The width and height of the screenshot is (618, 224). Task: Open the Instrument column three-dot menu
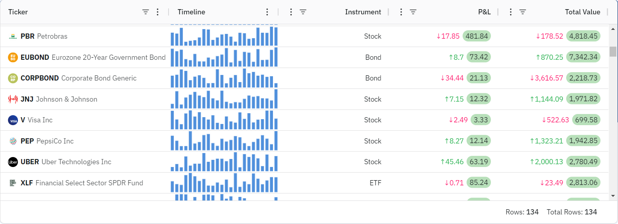[291, 12]
